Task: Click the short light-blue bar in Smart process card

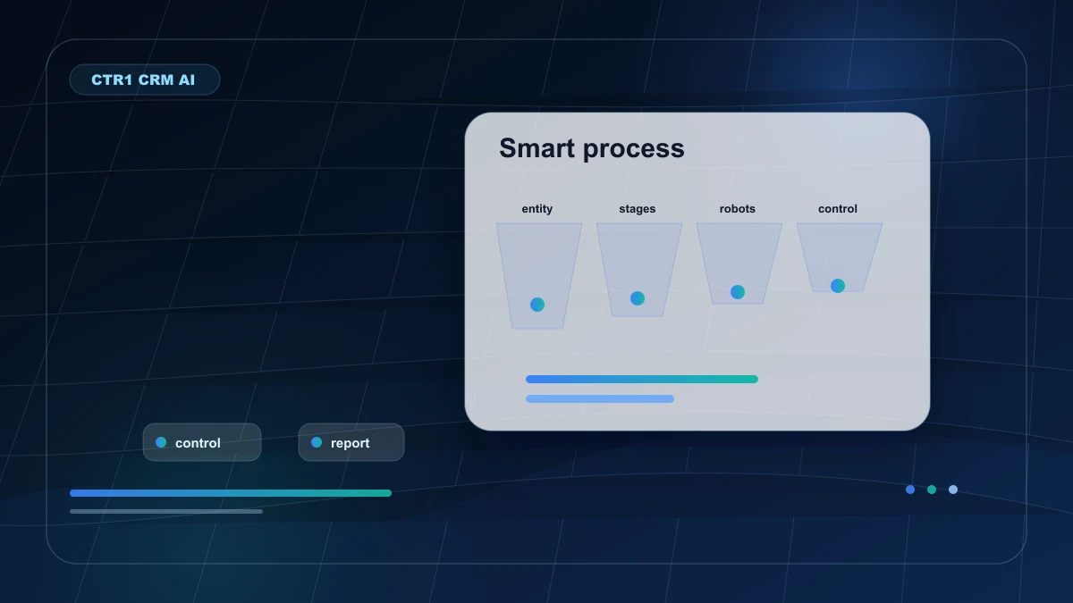Action: tap(600, 398)
